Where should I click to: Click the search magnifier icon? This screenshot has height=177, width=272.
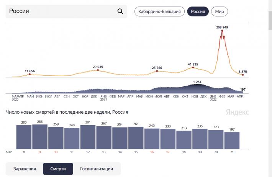[x=120, y=12]
